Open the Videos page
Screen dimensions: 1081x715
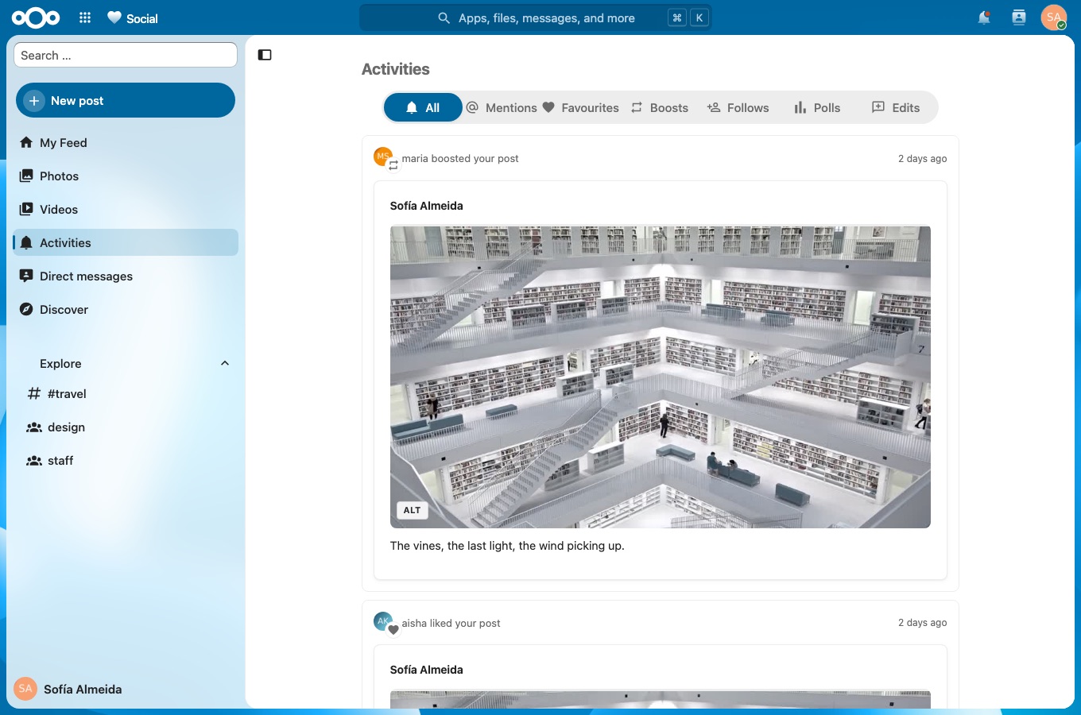click(126, 210)
